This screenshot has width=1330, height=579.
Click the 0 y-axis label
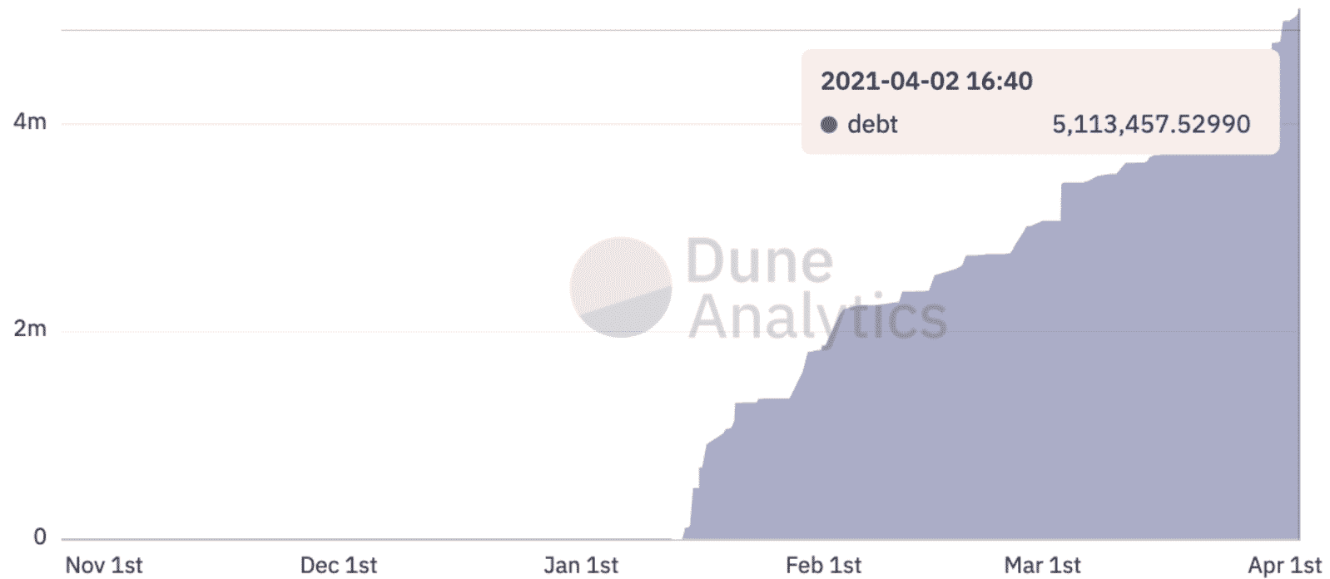click(x=39, y=537)
